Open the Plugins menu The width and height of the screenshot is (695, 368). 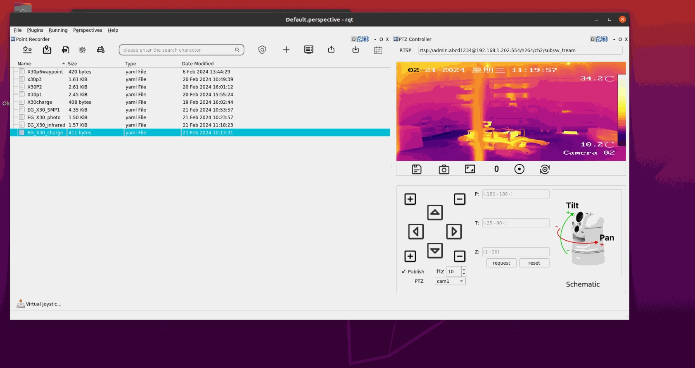click(x=35, y=30)
